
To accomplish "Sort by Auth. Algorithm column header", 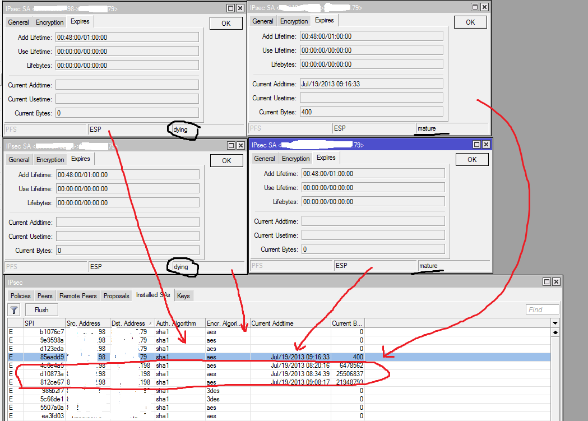I will 180,323.
